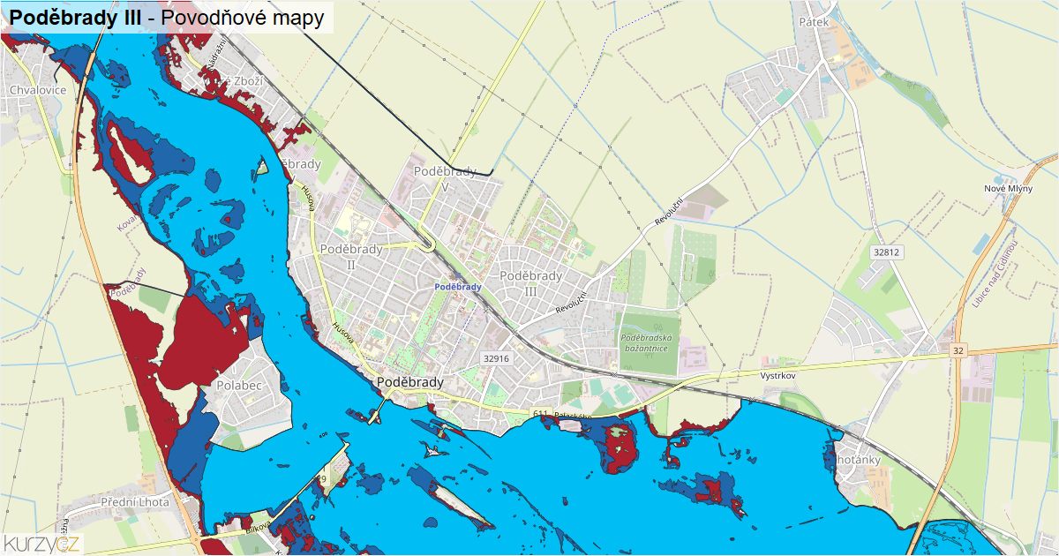Viewport: 1059px width, 556px height.
Task: Click the route 32 road shield
Action: click(958, 351)
